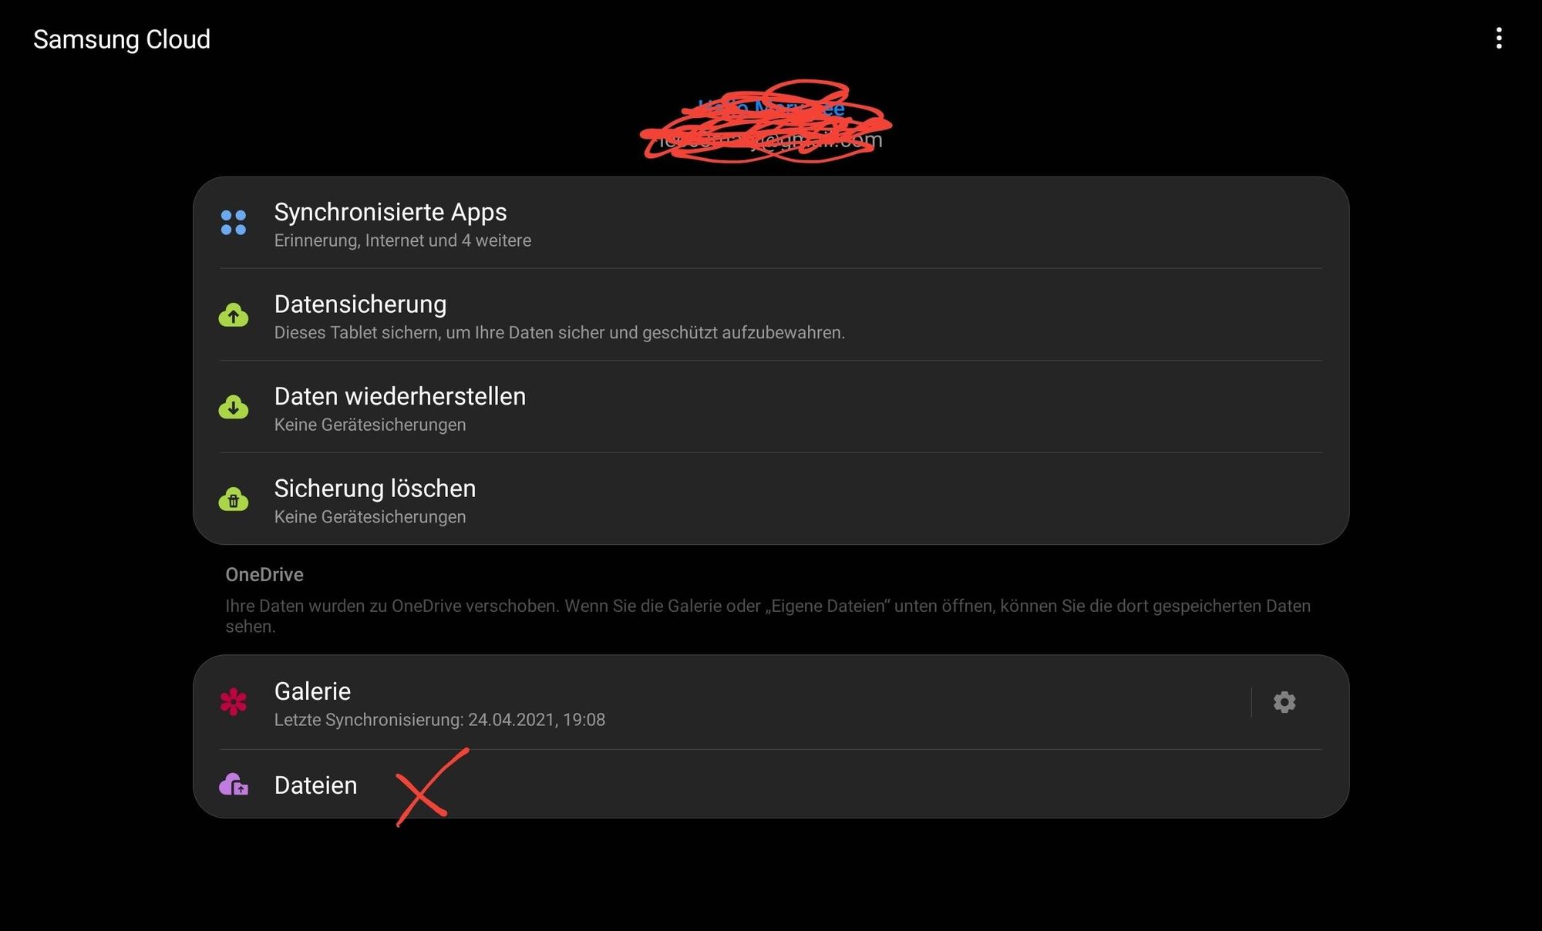Tap the Daten wiederherstellen cloud download icon

[233, 407]
